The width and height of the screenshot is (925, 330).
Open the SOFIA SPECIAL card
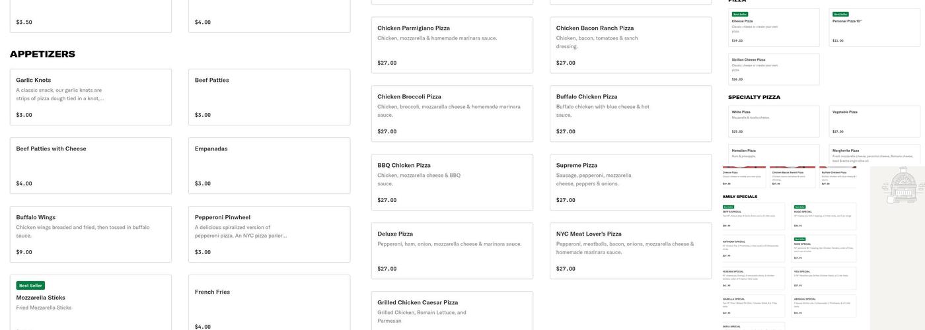tap(754, 326)
